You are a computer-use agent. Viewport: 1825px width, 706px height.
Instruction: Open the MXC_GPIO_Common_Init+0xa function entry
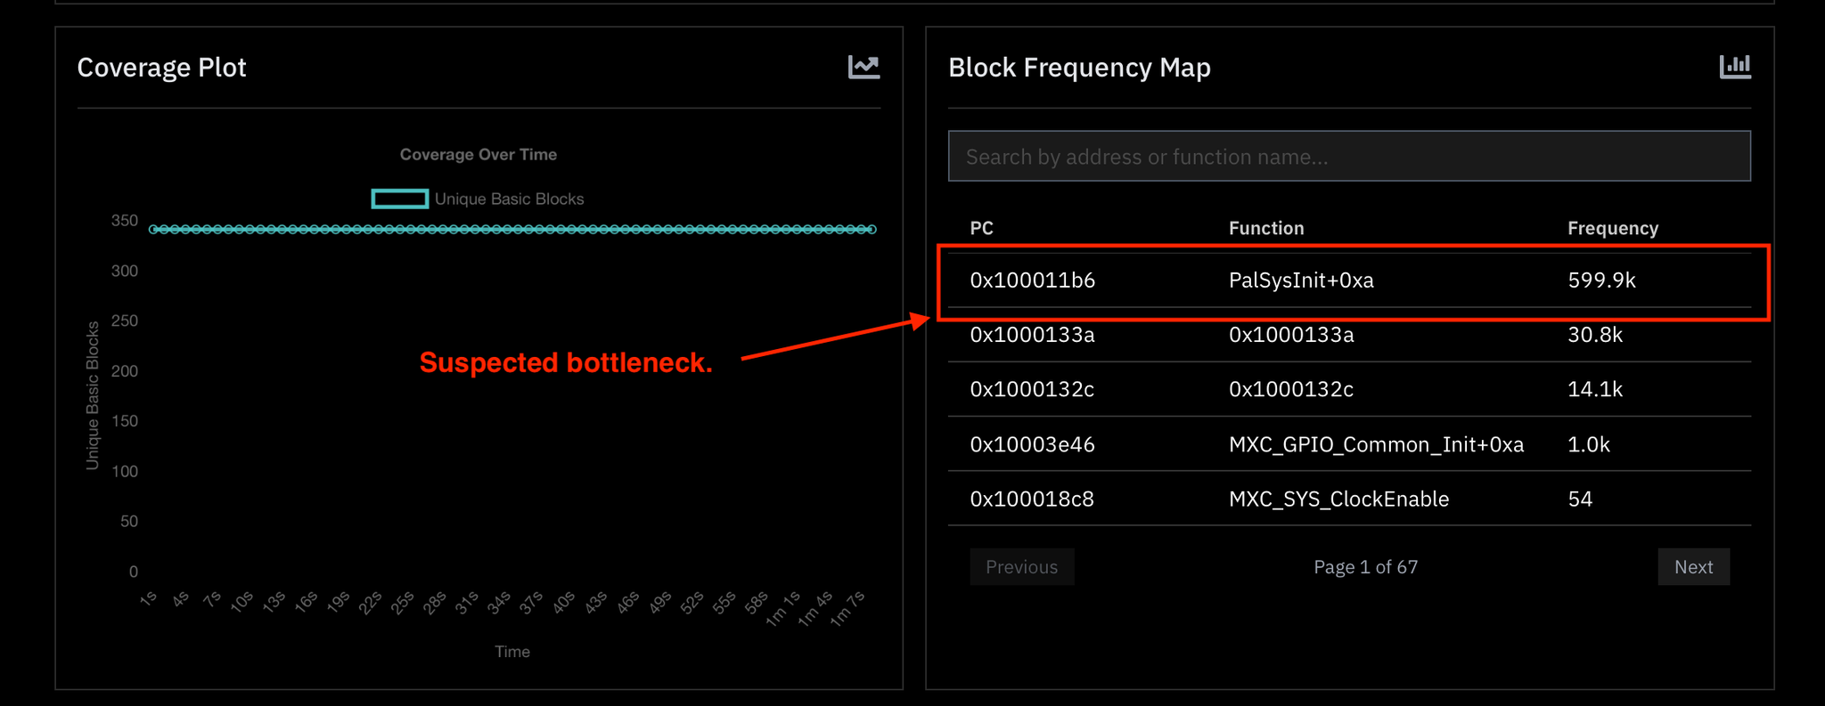tap(1375, 444)
